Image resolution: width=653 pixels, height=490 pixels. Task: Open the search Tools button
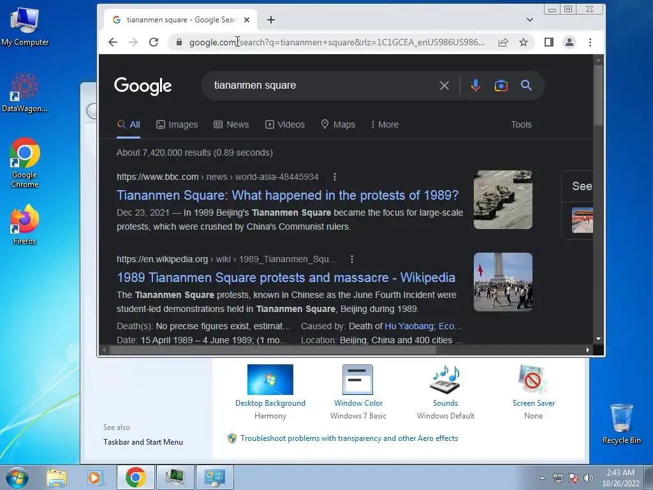click(x=522, y=124)
